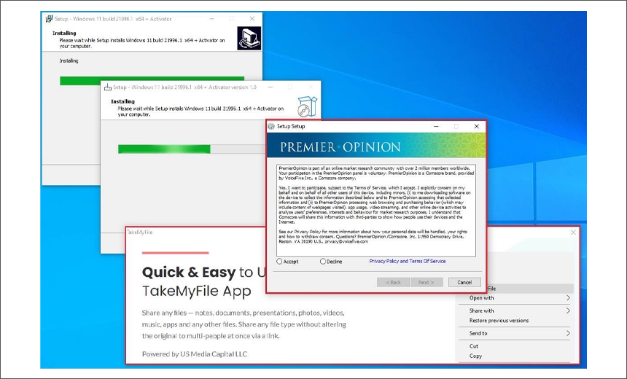Viewport: 627px width, 379px height.
Task: Minimize the Activator version 1.0 Setup window
Action: 270,87
